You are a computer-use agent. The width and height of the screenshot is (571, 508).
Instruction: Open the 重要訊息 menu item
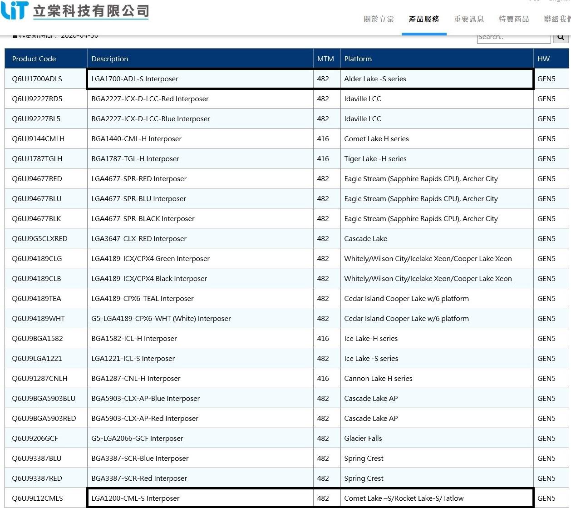469,19
